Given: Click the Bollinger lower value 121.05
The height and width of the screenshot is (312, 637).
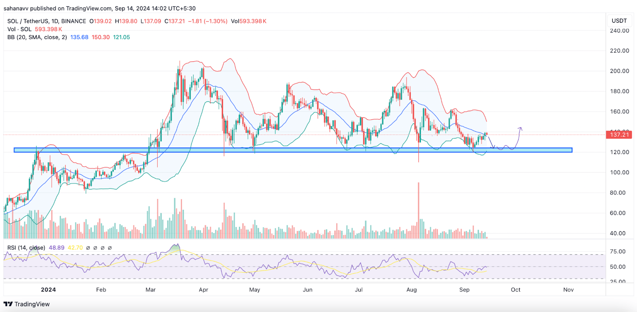Looking at the screenshot, I should [x=121, y=37].
